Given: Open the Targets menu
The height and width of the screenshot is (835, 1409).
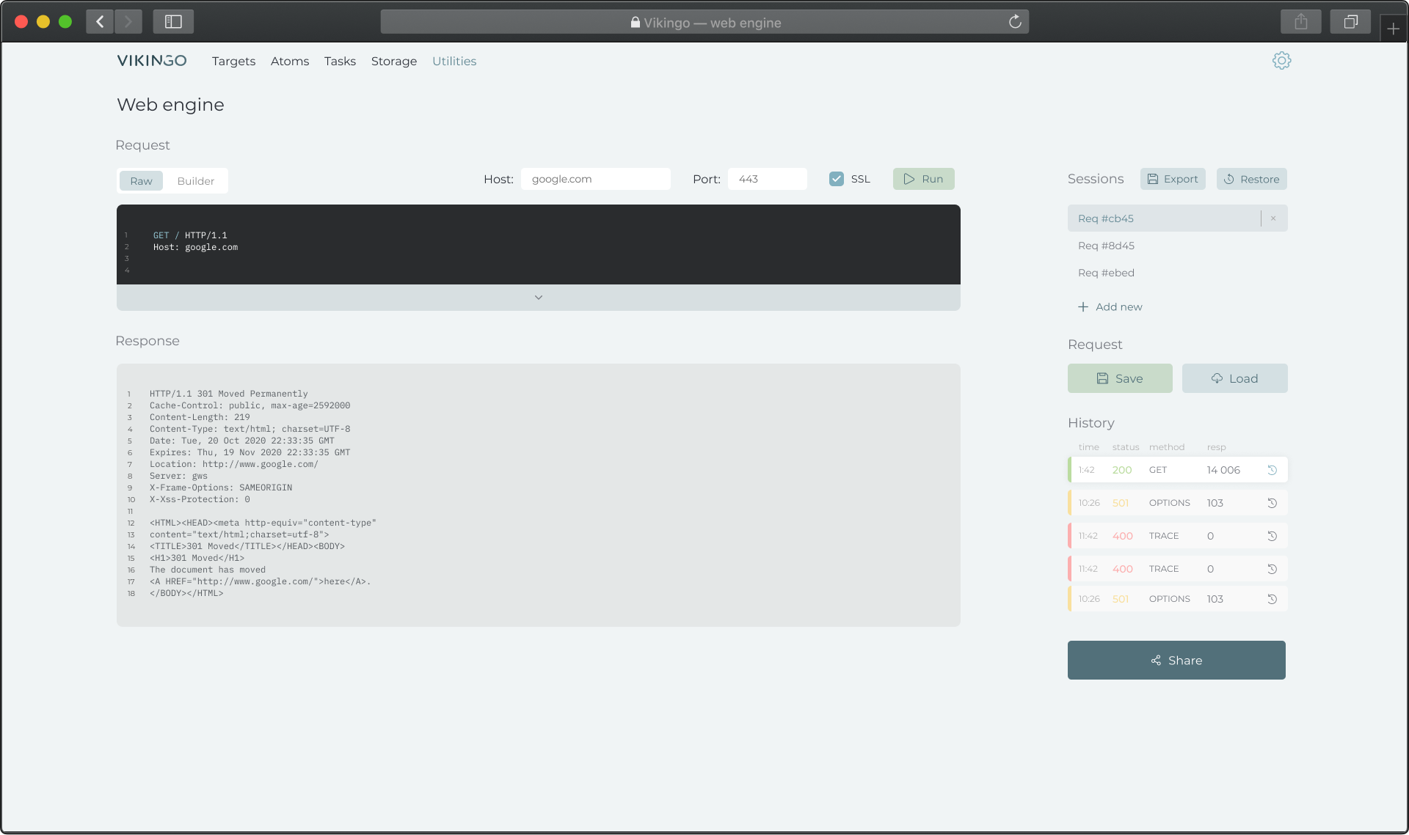Looking at the screenshot, I should click(x=233, y=62).
